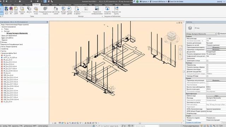Enable Обрезать вид checkbox
Screen dimensions: 226x127
pyautogui.click(x=207, y=65)
